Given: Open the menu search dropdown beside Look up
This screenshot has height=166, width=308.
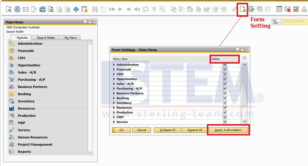Looking at the screenshot, I should coord(276,22).
